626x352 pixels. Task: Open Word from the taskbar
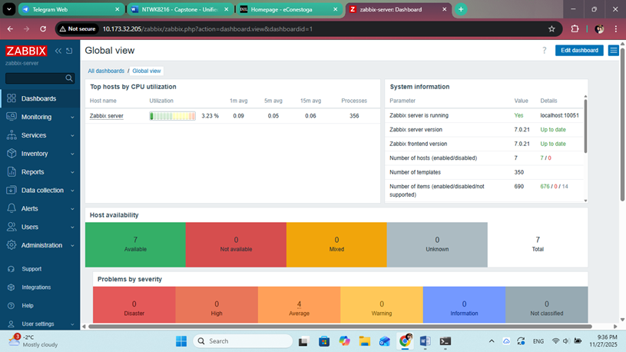coord(426,341)
